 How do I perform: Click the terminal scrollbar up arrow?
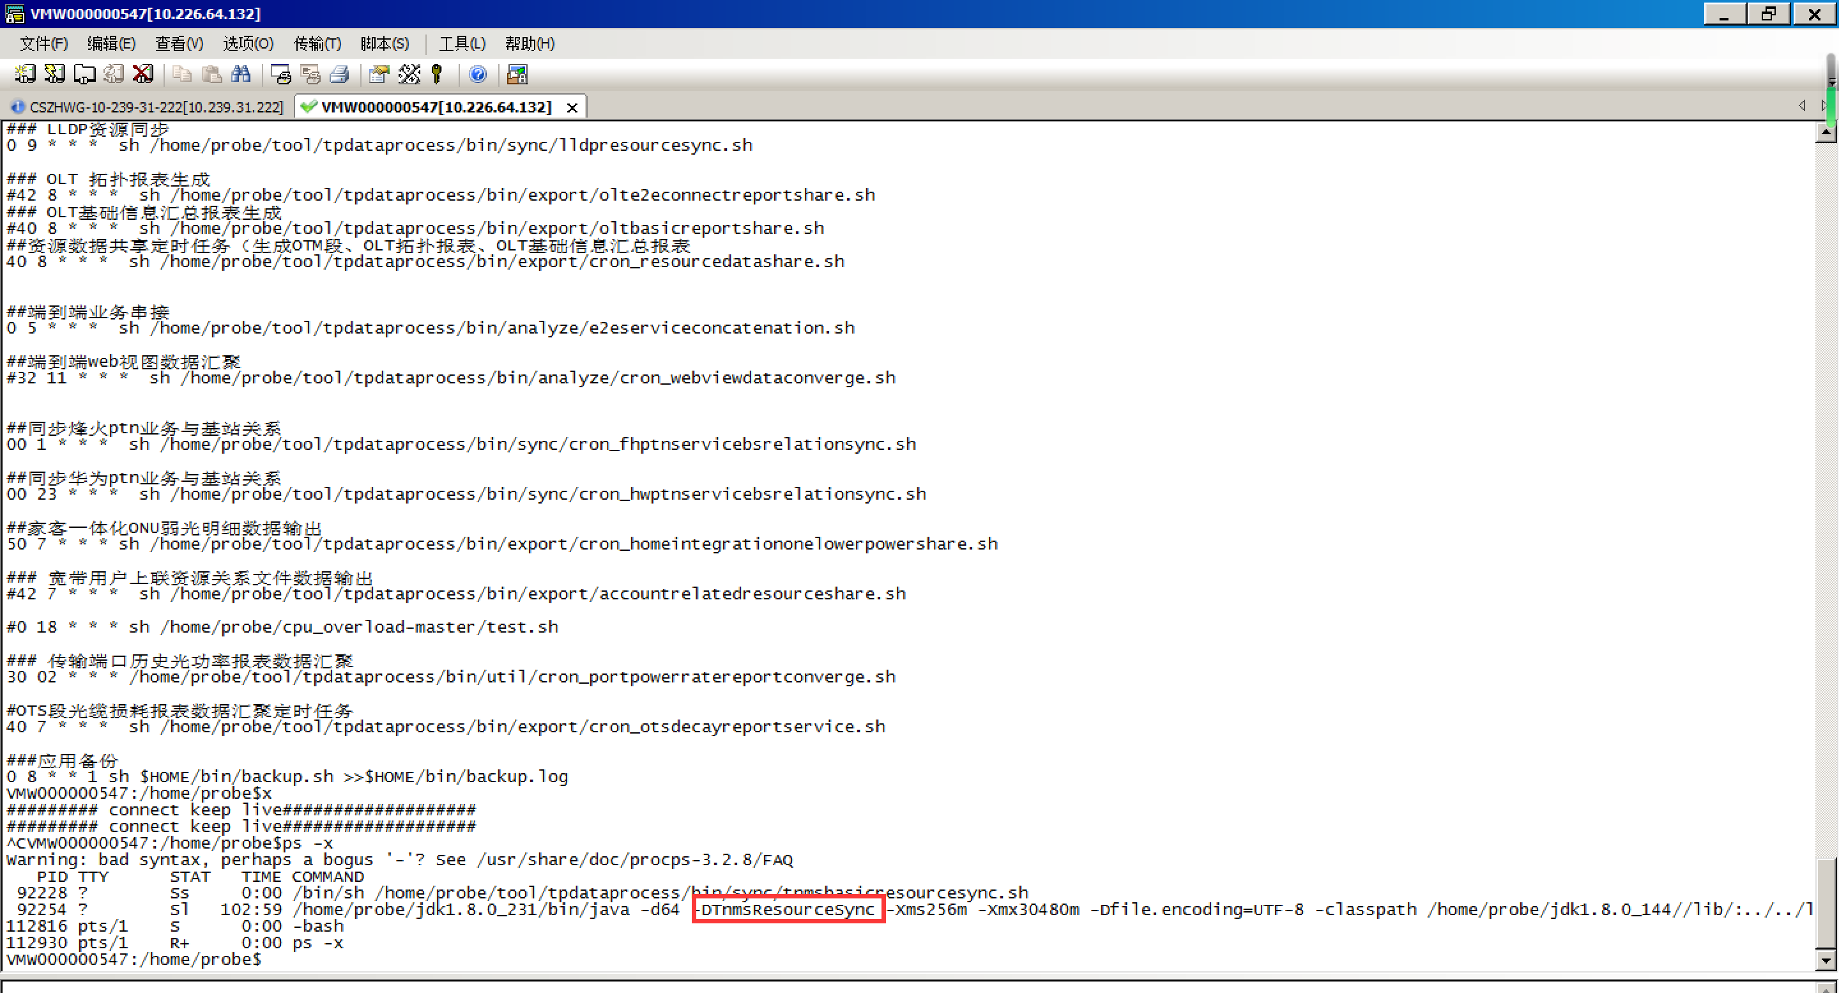(x=1826, y=132)
